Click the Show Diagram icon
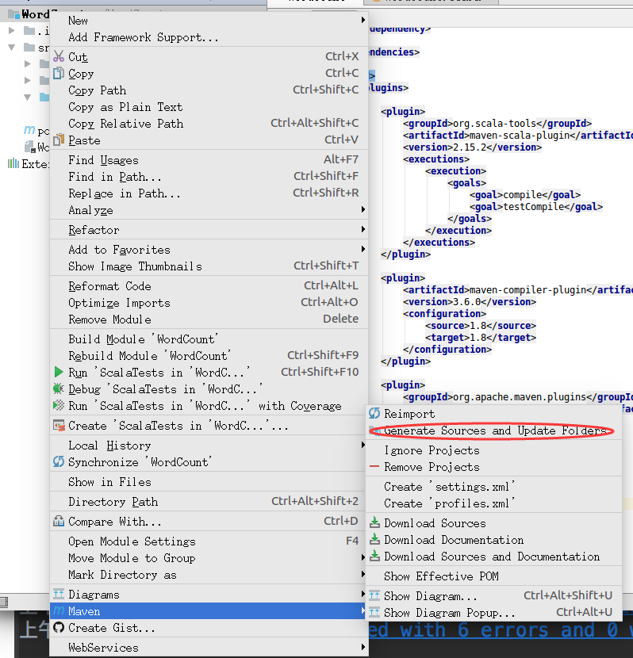The height and width of the screenshot is (658, 633). (374, 595)
